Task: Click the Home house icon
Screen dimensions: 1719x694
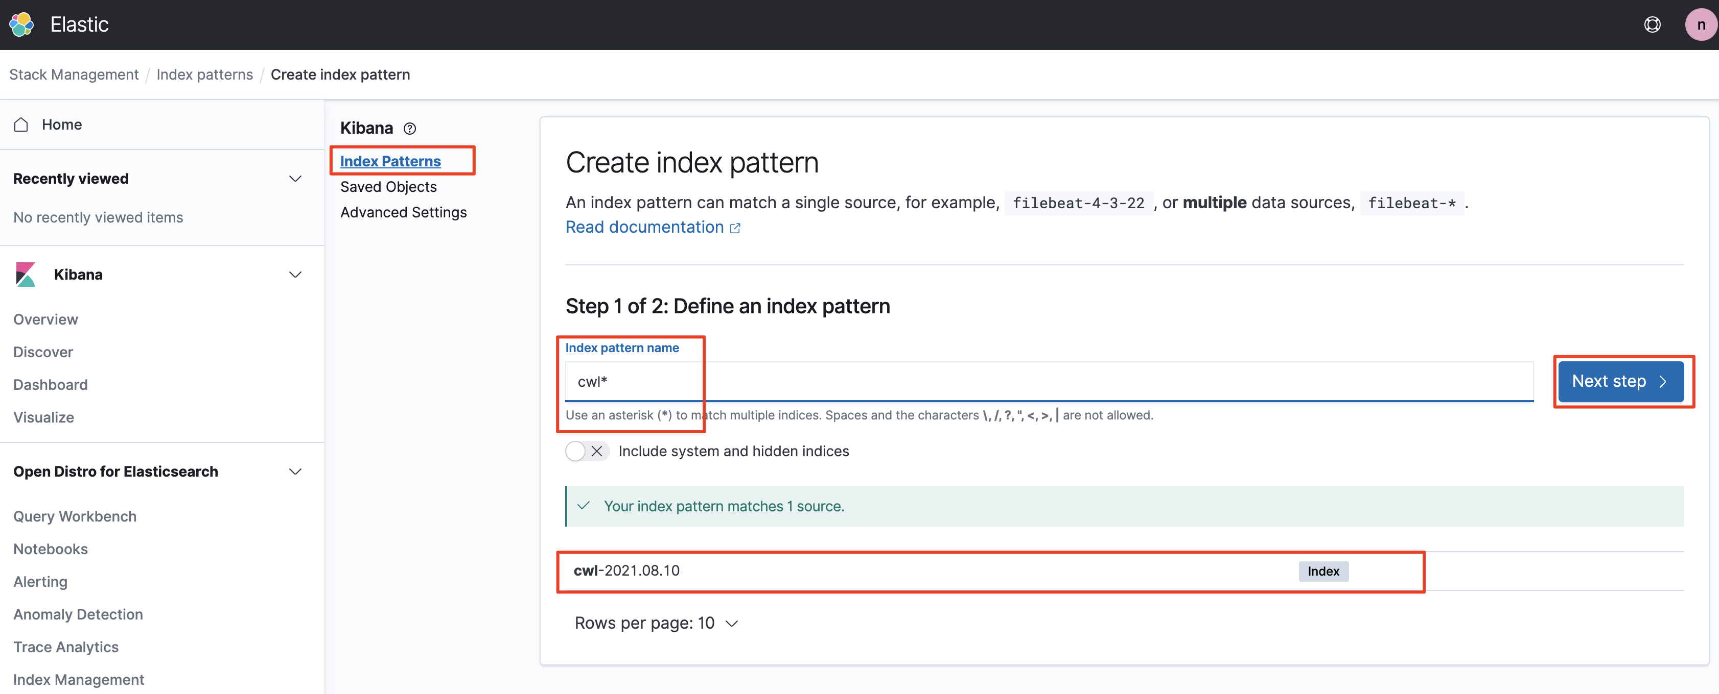Action: 21,125
